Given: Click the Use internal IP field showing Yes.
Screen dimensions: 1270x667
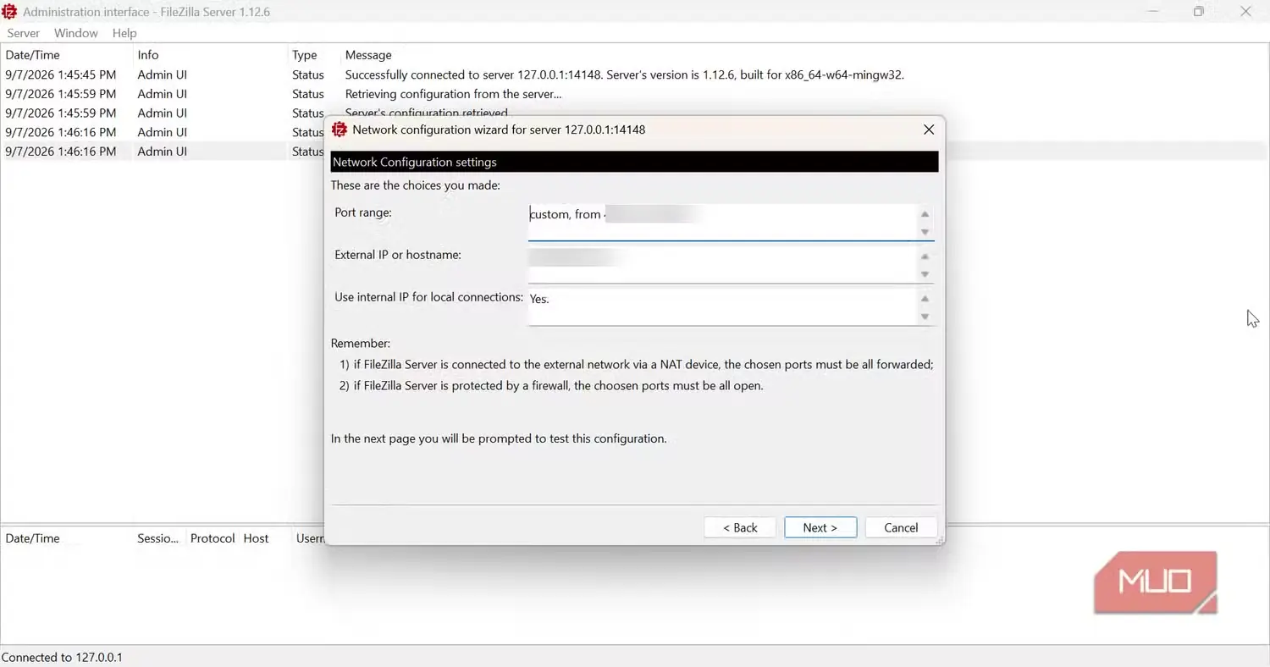Looking at the screenshot, I should (722, 307).
